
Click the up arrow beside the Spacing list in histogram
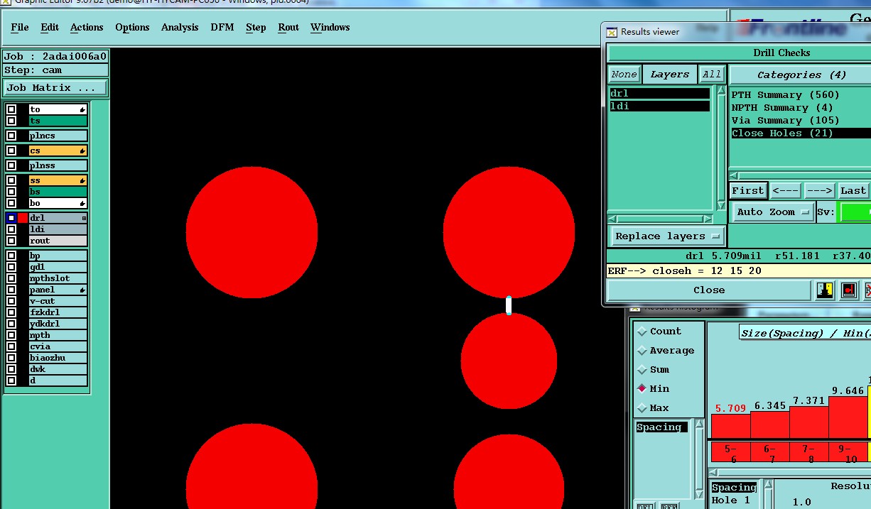point(700,425)
